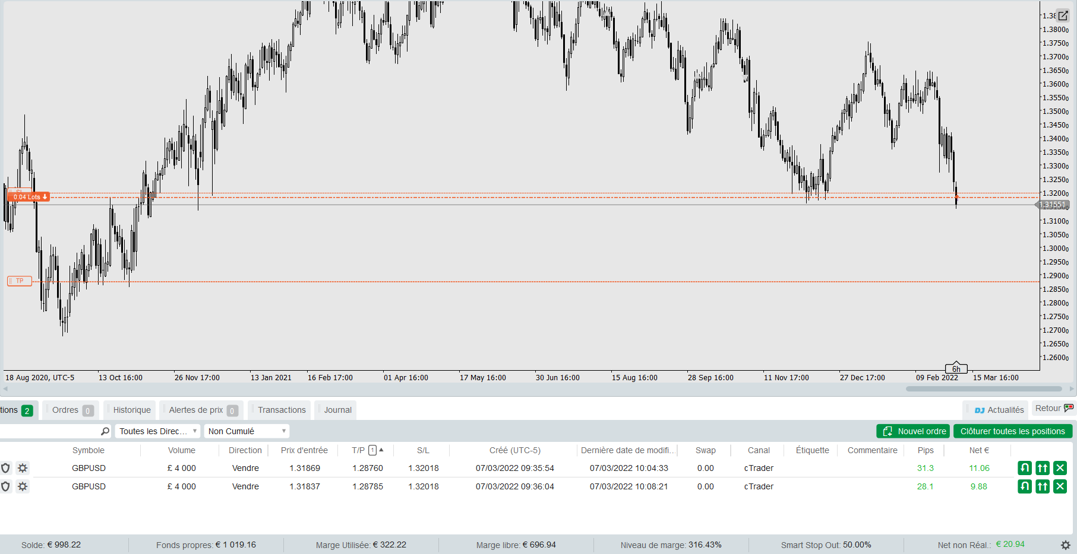Click the Nouvel ordre button
1077x554 pixels.
913,431
